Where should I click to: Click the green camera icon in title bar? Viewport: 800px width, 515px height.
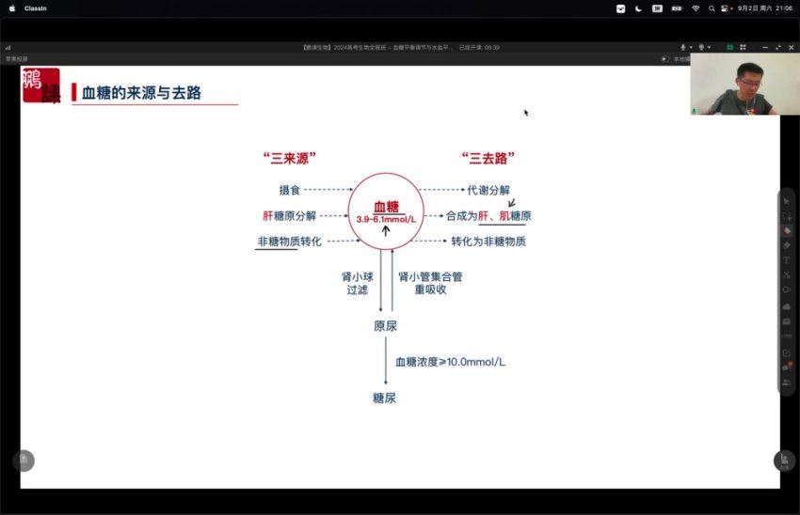pyautogui.click(x=728, y=47)
